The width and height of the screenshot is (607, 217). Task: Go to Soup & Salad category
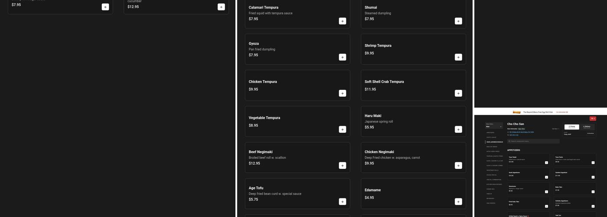click(490, 137)
